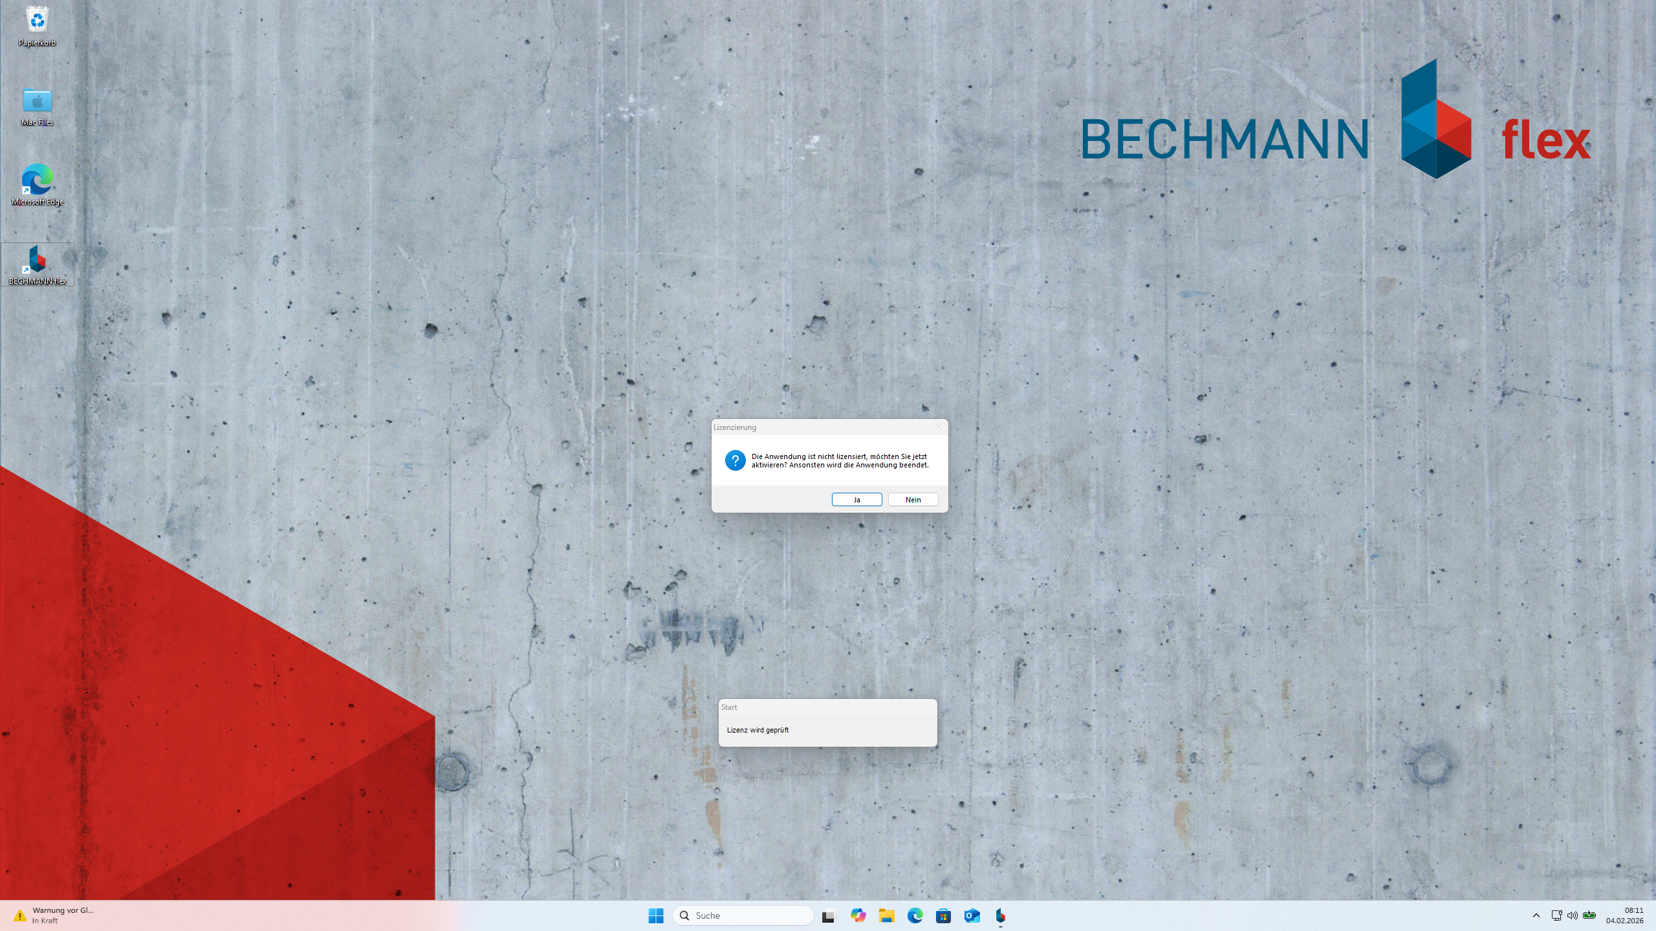Close the Lizenzierung dialog
Image resolution: width=1656 pixels, height=931 pixels.
938,427
